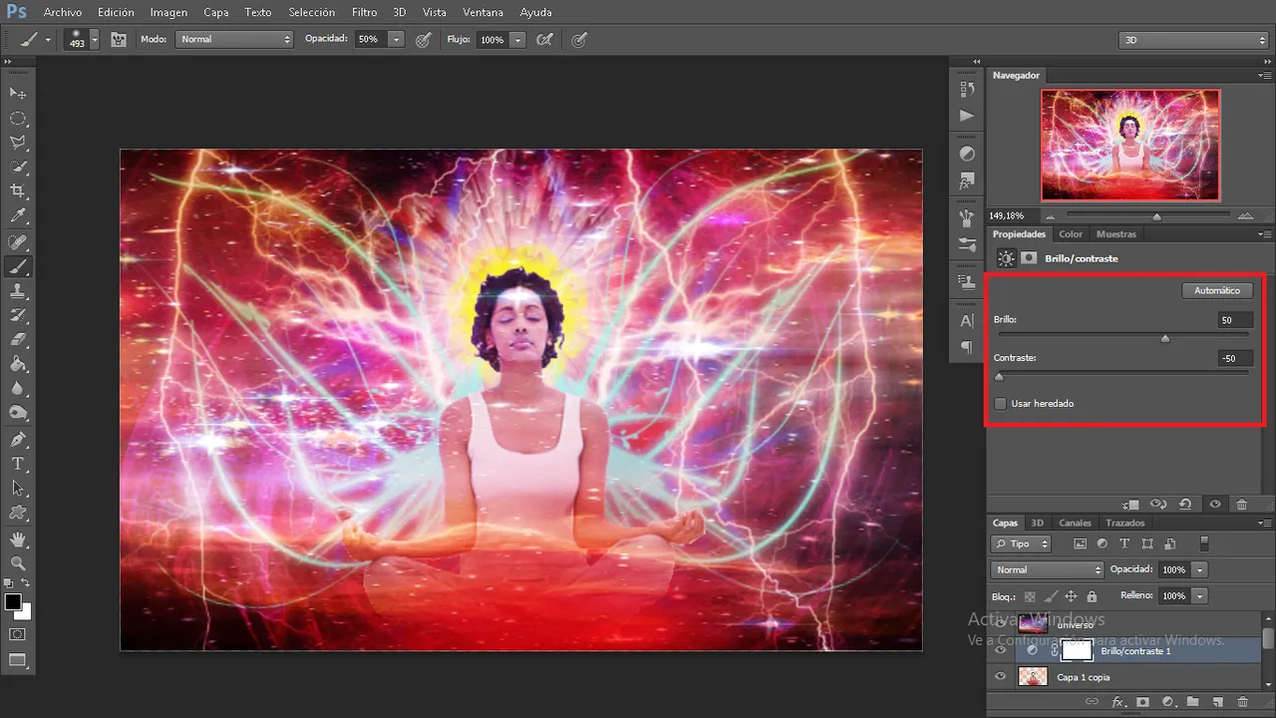
Task: Create a new layer in Layers panel
Action: click(x=1216, y=703)
